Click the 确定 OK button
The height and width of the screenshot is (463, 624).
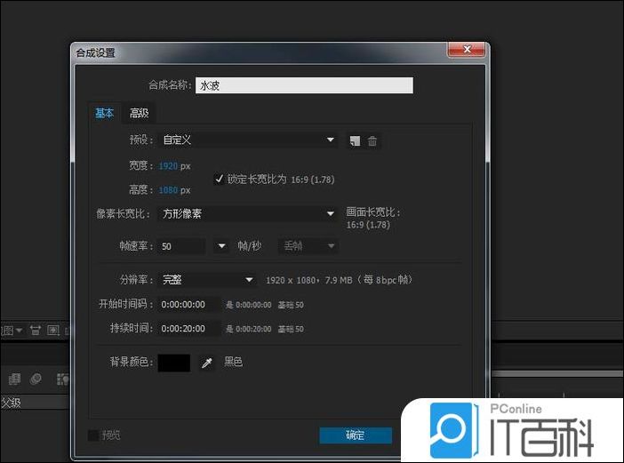[x=356, y=435]
